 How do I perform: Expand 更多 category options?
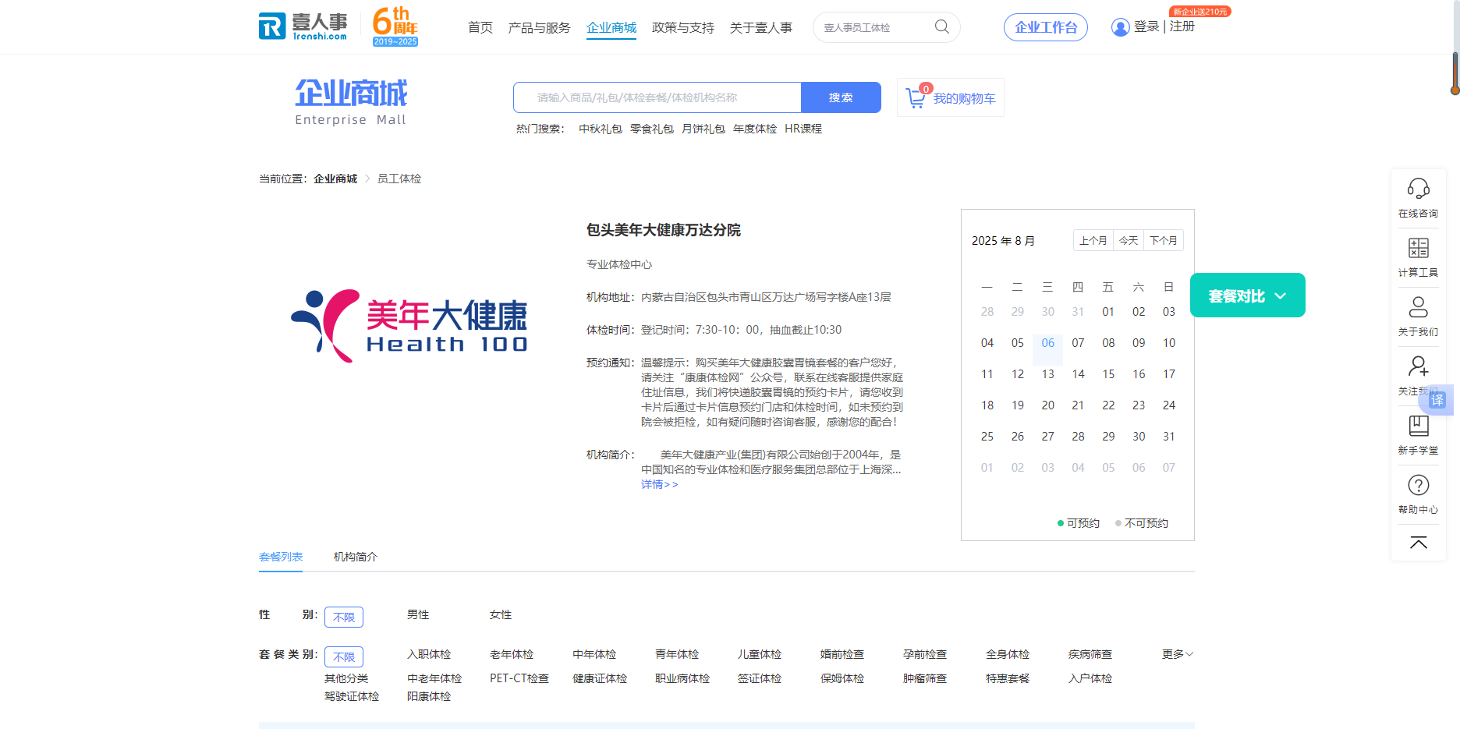1178,654
